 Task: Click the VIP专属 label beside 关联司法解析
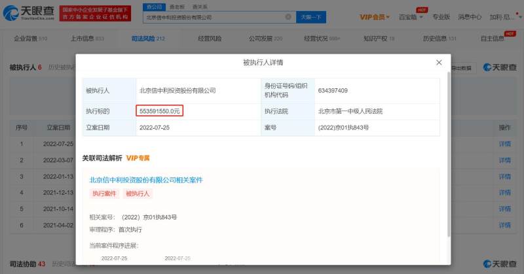(138, 158)
